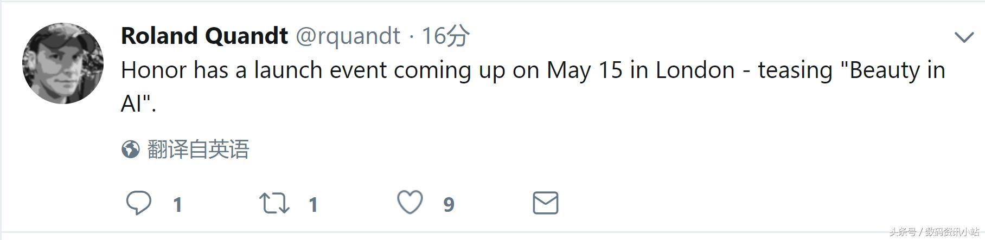Screen dimensions: 985x240
Task: Click the globe icon beside the translation label
Action: point(130,149)
